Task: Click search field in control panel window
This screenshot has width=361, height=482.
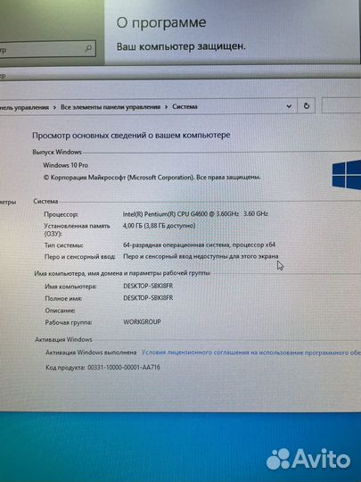Action: (x=341, y=105)
